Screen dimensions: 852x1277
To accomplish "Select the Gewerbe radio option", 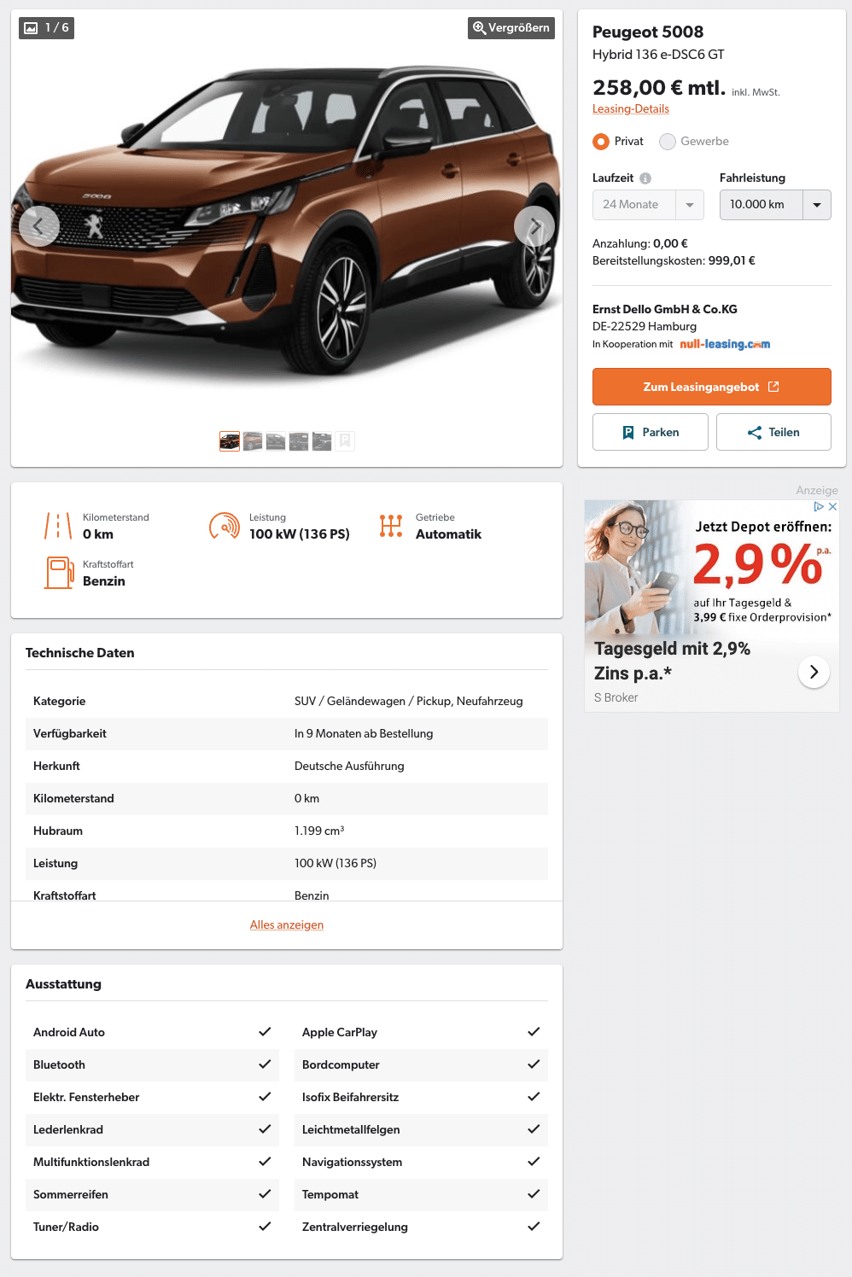I will click(x=668, y=142).
